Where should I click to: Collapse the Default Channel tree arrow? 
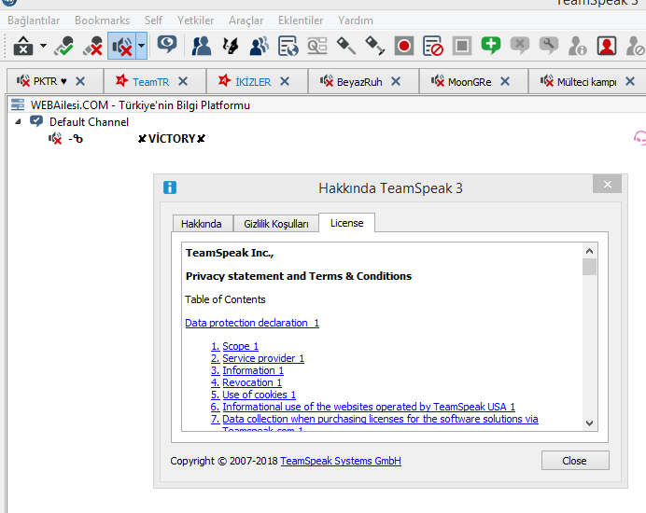pyautogui.click(x=18, y=122)
